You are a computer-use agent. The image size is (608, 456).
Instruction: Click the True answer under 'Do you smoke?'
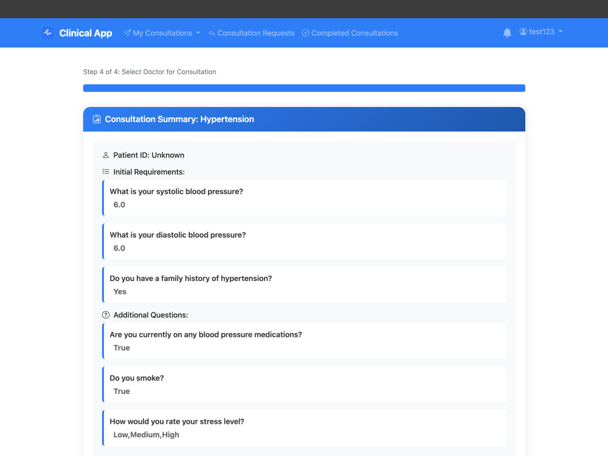point(122,391)
